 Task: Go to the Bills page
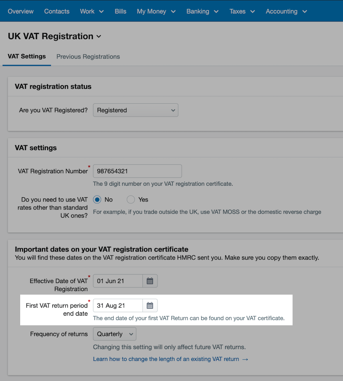pyautogui.click(x=120, y=11)
